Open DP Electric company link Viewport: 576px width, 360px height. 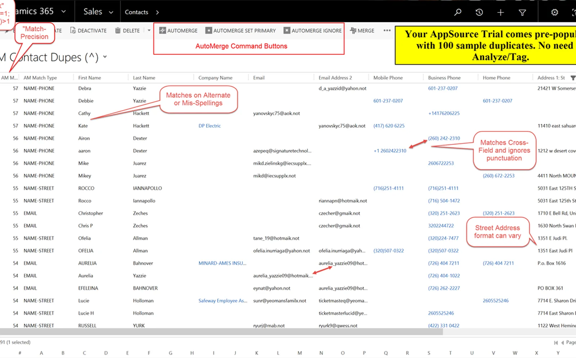(210, 126)
